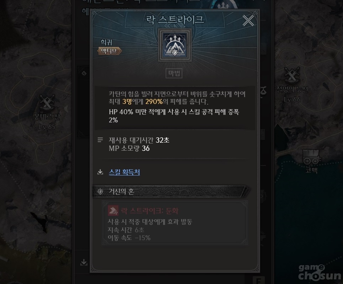Image resolution: width=343 pixels, height=284 pixels.
Task: Click the Rock Strike skill icon
Action: coord(175,45)
